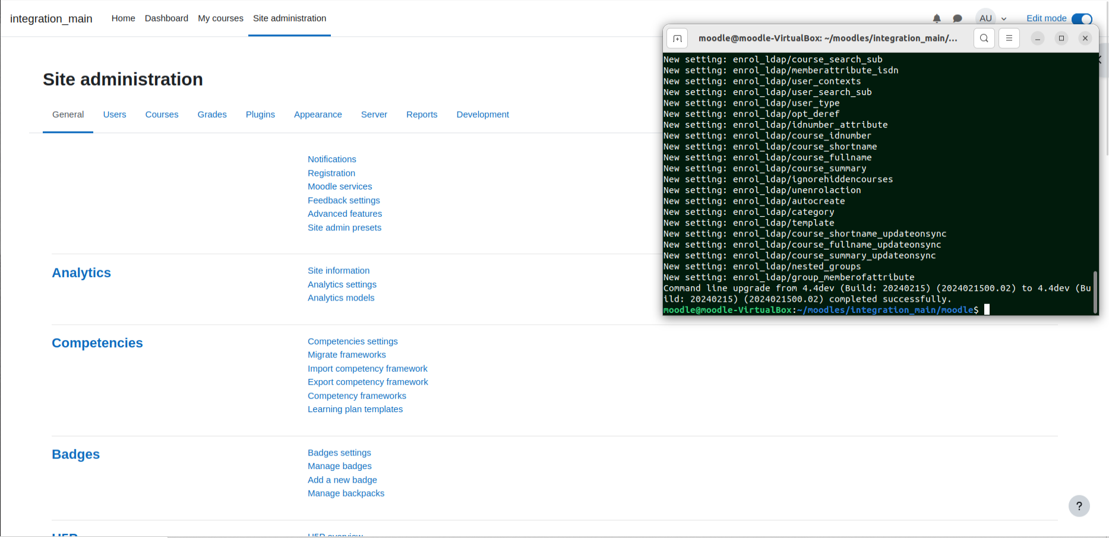Switch to the General tab
This screenshot has height=538, width=1109.
click(x=68, y=115)
